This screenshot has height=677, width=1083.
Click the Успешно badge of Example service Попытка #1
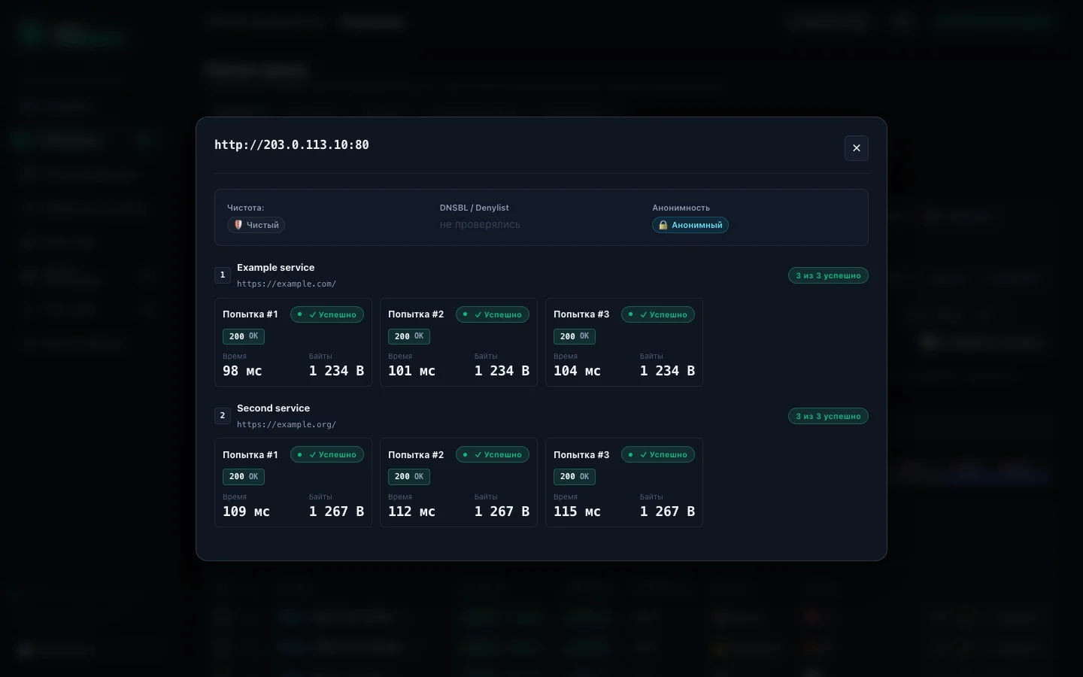tap(327, 315)
